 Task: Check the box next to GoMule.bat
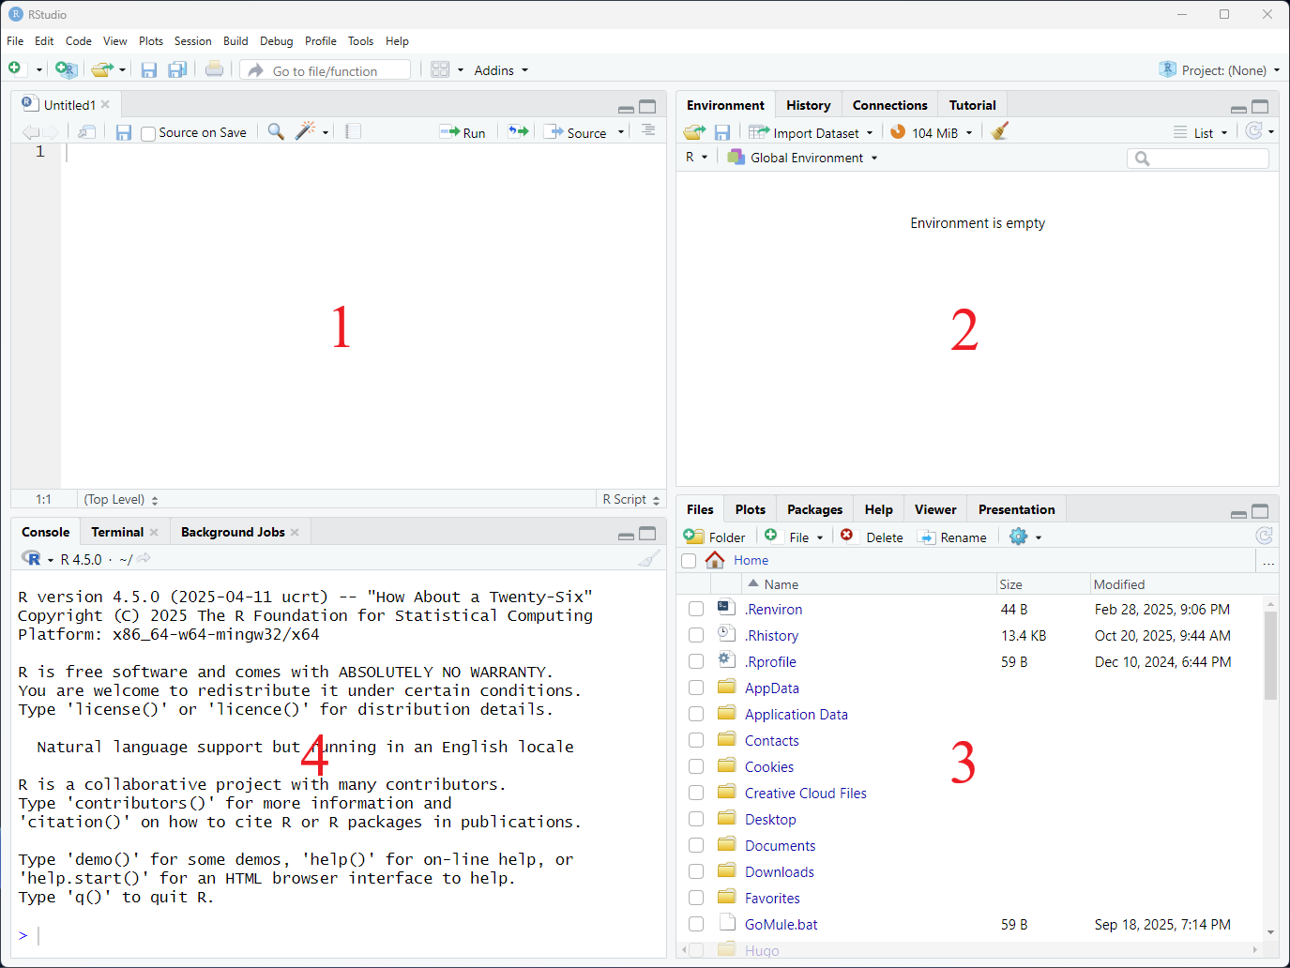click(695, 924)
